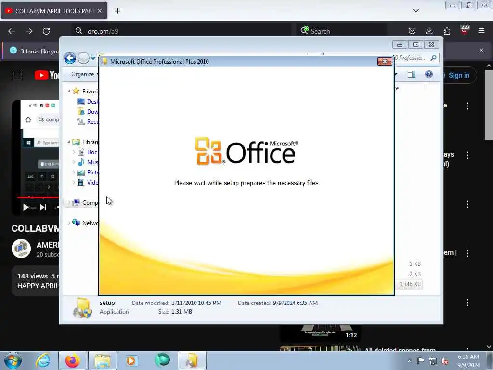The height and width of the screenshot is (370, 493).
Task: Open the taskbar clock showing 6:36 AM
Action: (468, 361)
